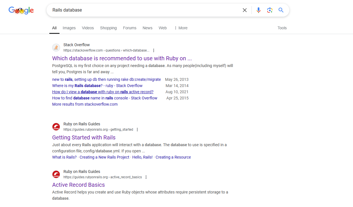This screenshot has height=207, width=353.
Task: Click the favicon beside the Getting Started result
Action: click(56, 127)
